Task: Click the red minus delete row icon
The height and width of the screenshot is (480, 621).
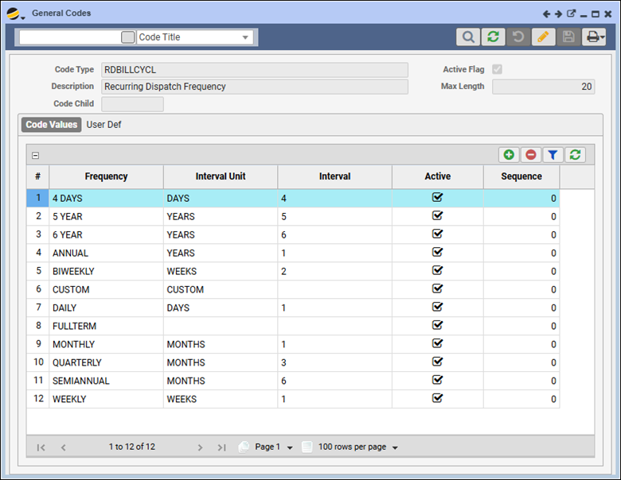Action: [x=530, y=155]
